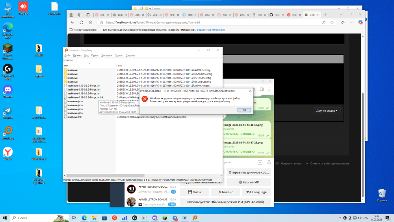Select the invmove.lnk result row
The image size is (394, 222).
(74, 117)
